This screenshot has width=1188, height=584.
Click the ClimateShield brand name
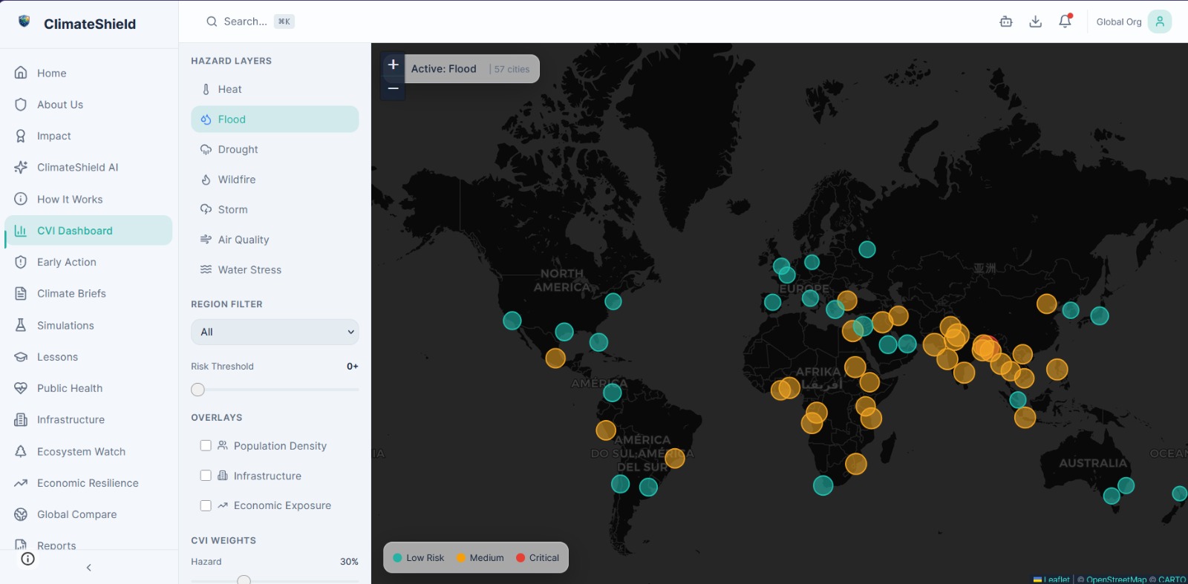[90, 24]
